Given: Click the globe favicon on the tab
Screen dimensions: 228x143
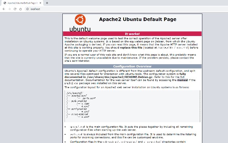Looking at the screenshot, I should (5, 3).
